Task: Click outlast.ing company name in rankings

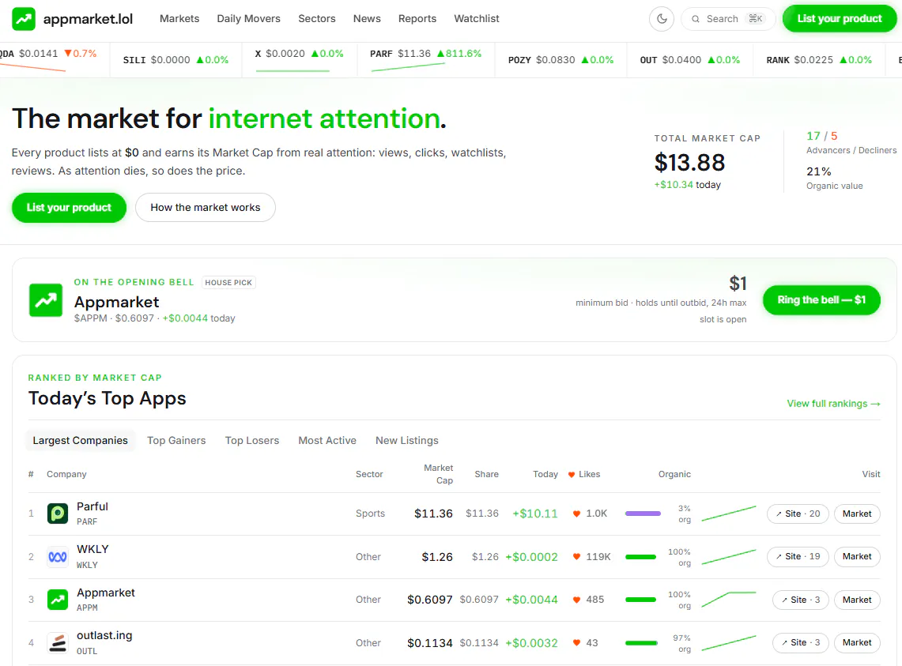Action: (x=104, y=635)
